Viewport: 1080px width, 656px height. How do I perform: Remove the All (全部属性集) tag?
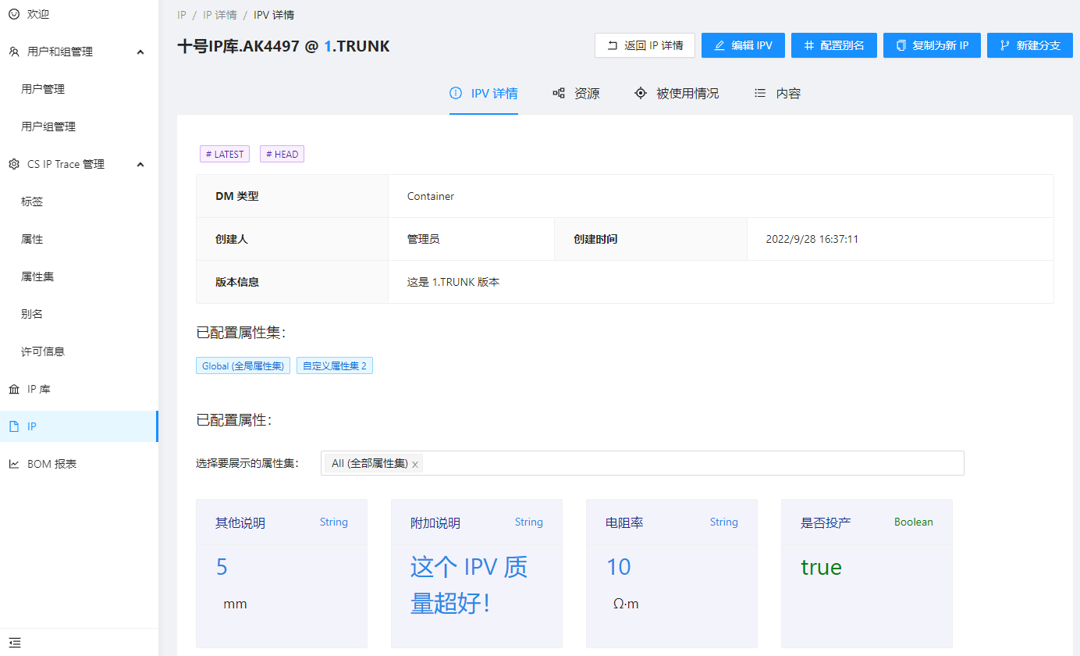(x=415, y=465)
